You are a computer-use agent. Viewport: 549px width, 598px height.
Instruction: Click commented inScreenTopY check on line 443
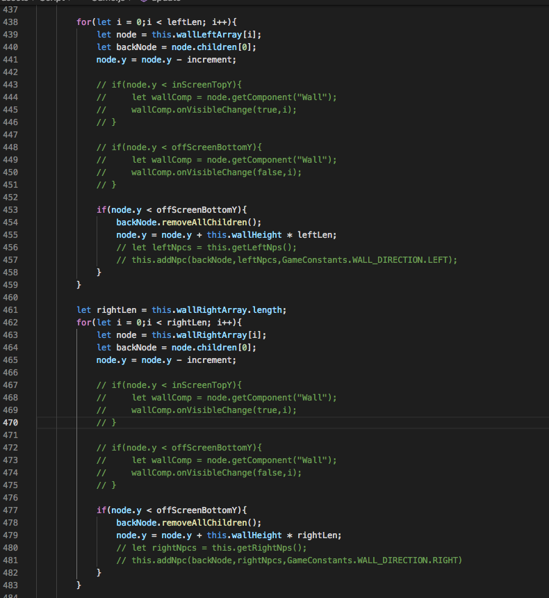(169, 85)
